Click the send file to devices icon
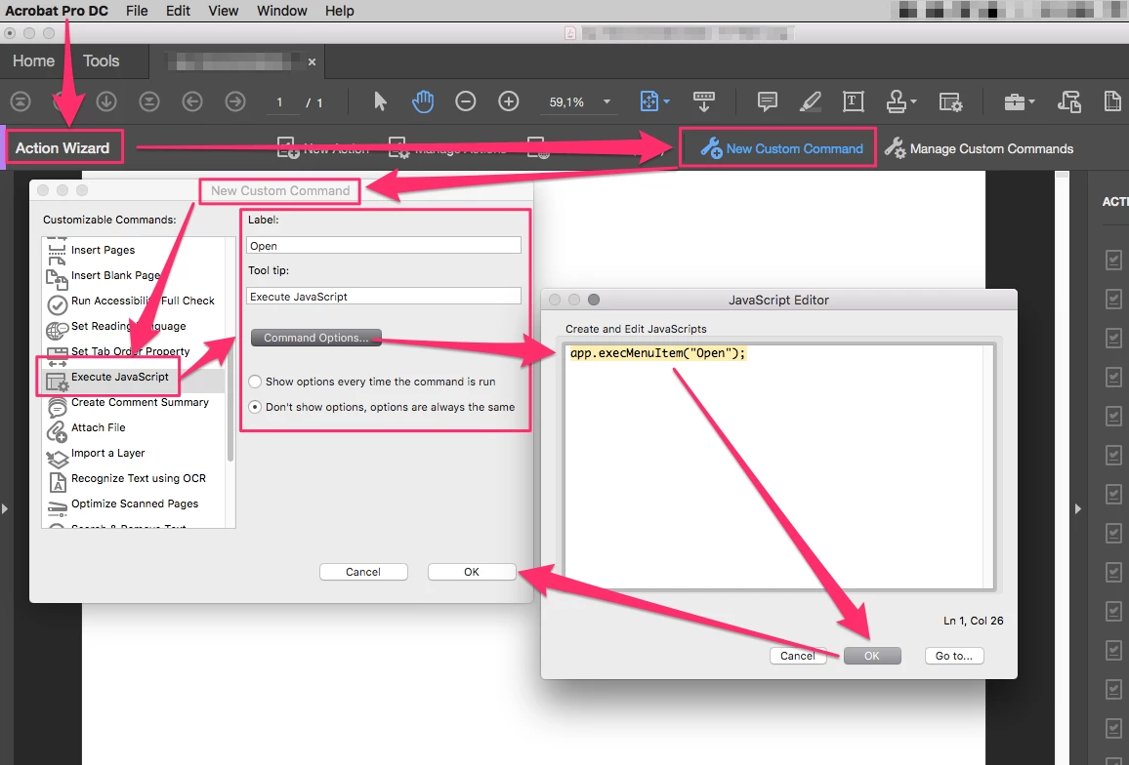The width and height of the screenshot is (1129, 765). (1069, 101)
